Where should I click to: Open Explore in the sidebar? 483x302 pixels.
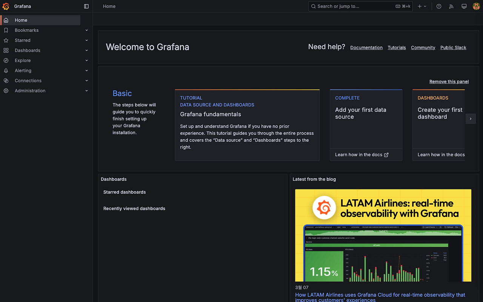coord(23,60)
